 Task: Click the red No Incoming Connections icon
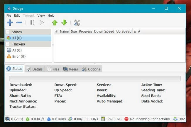[126, 119]
